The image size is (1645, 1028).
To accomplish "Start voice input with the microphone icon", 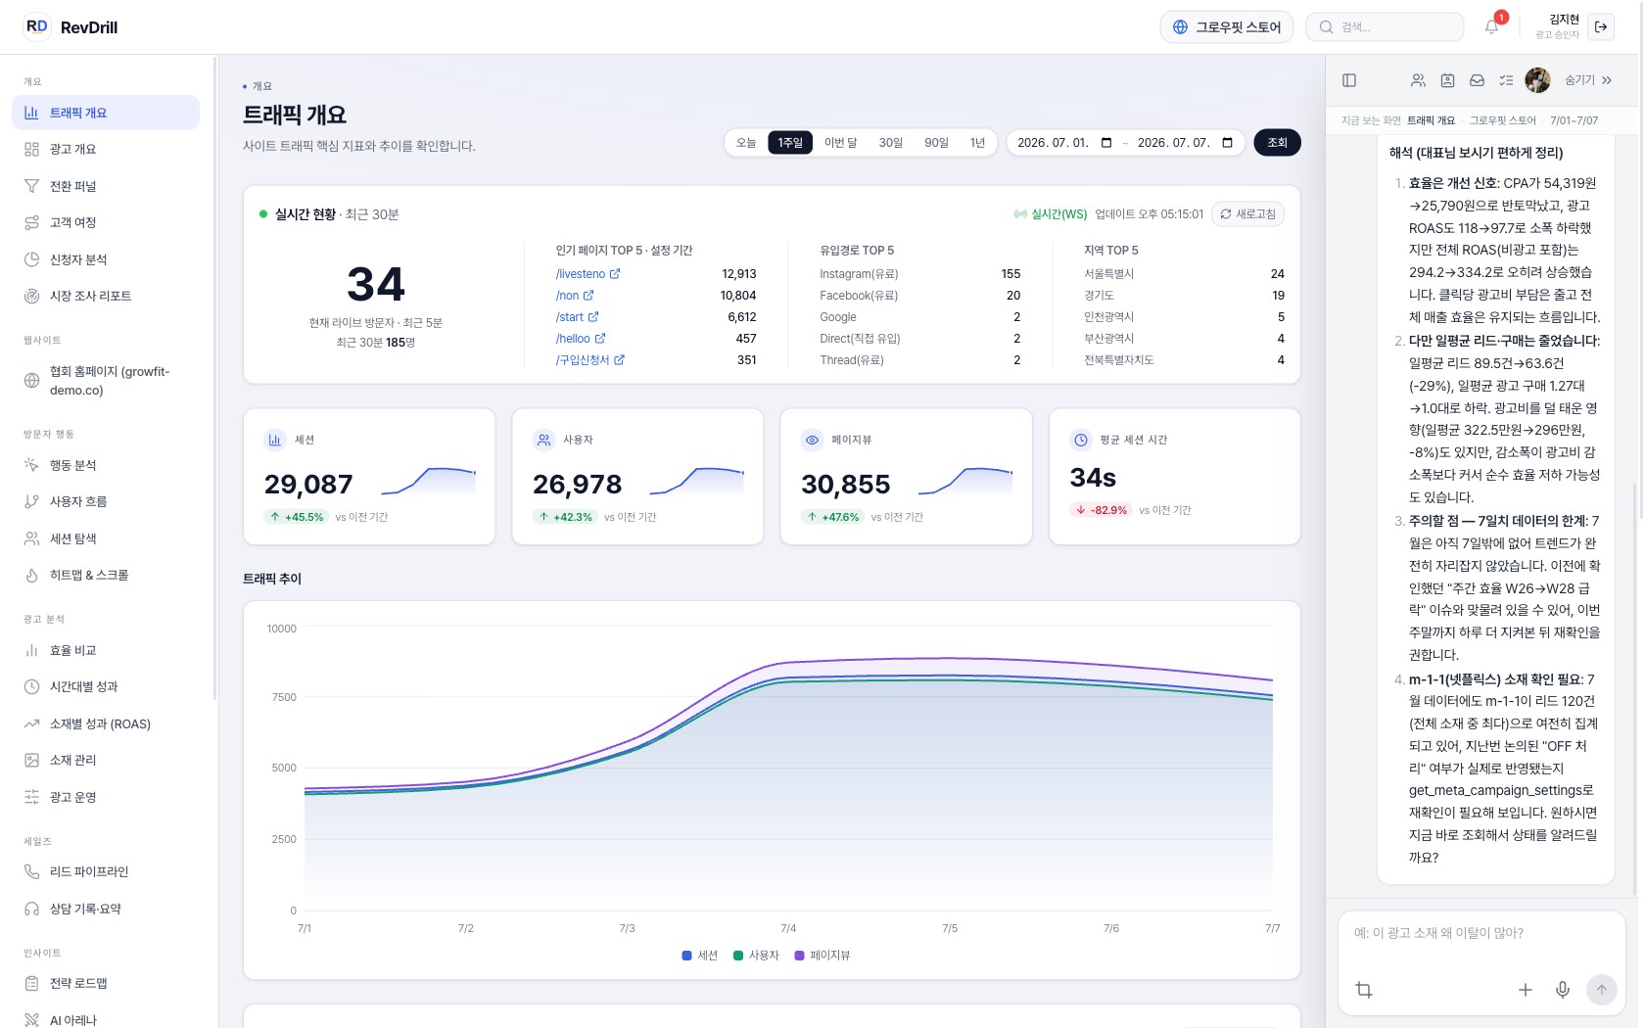I will 1563,990.
